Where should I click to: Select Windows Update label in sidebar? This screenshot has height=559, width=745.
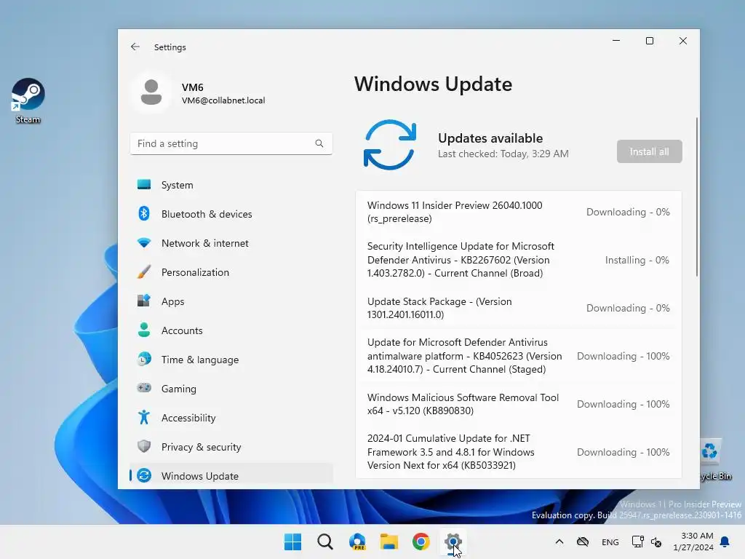click(200, 476)
